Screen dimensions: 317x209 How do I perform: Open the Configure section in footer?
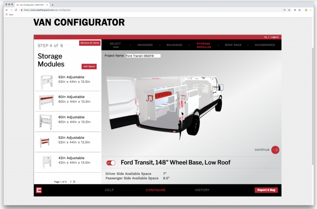tap(156, 190)
